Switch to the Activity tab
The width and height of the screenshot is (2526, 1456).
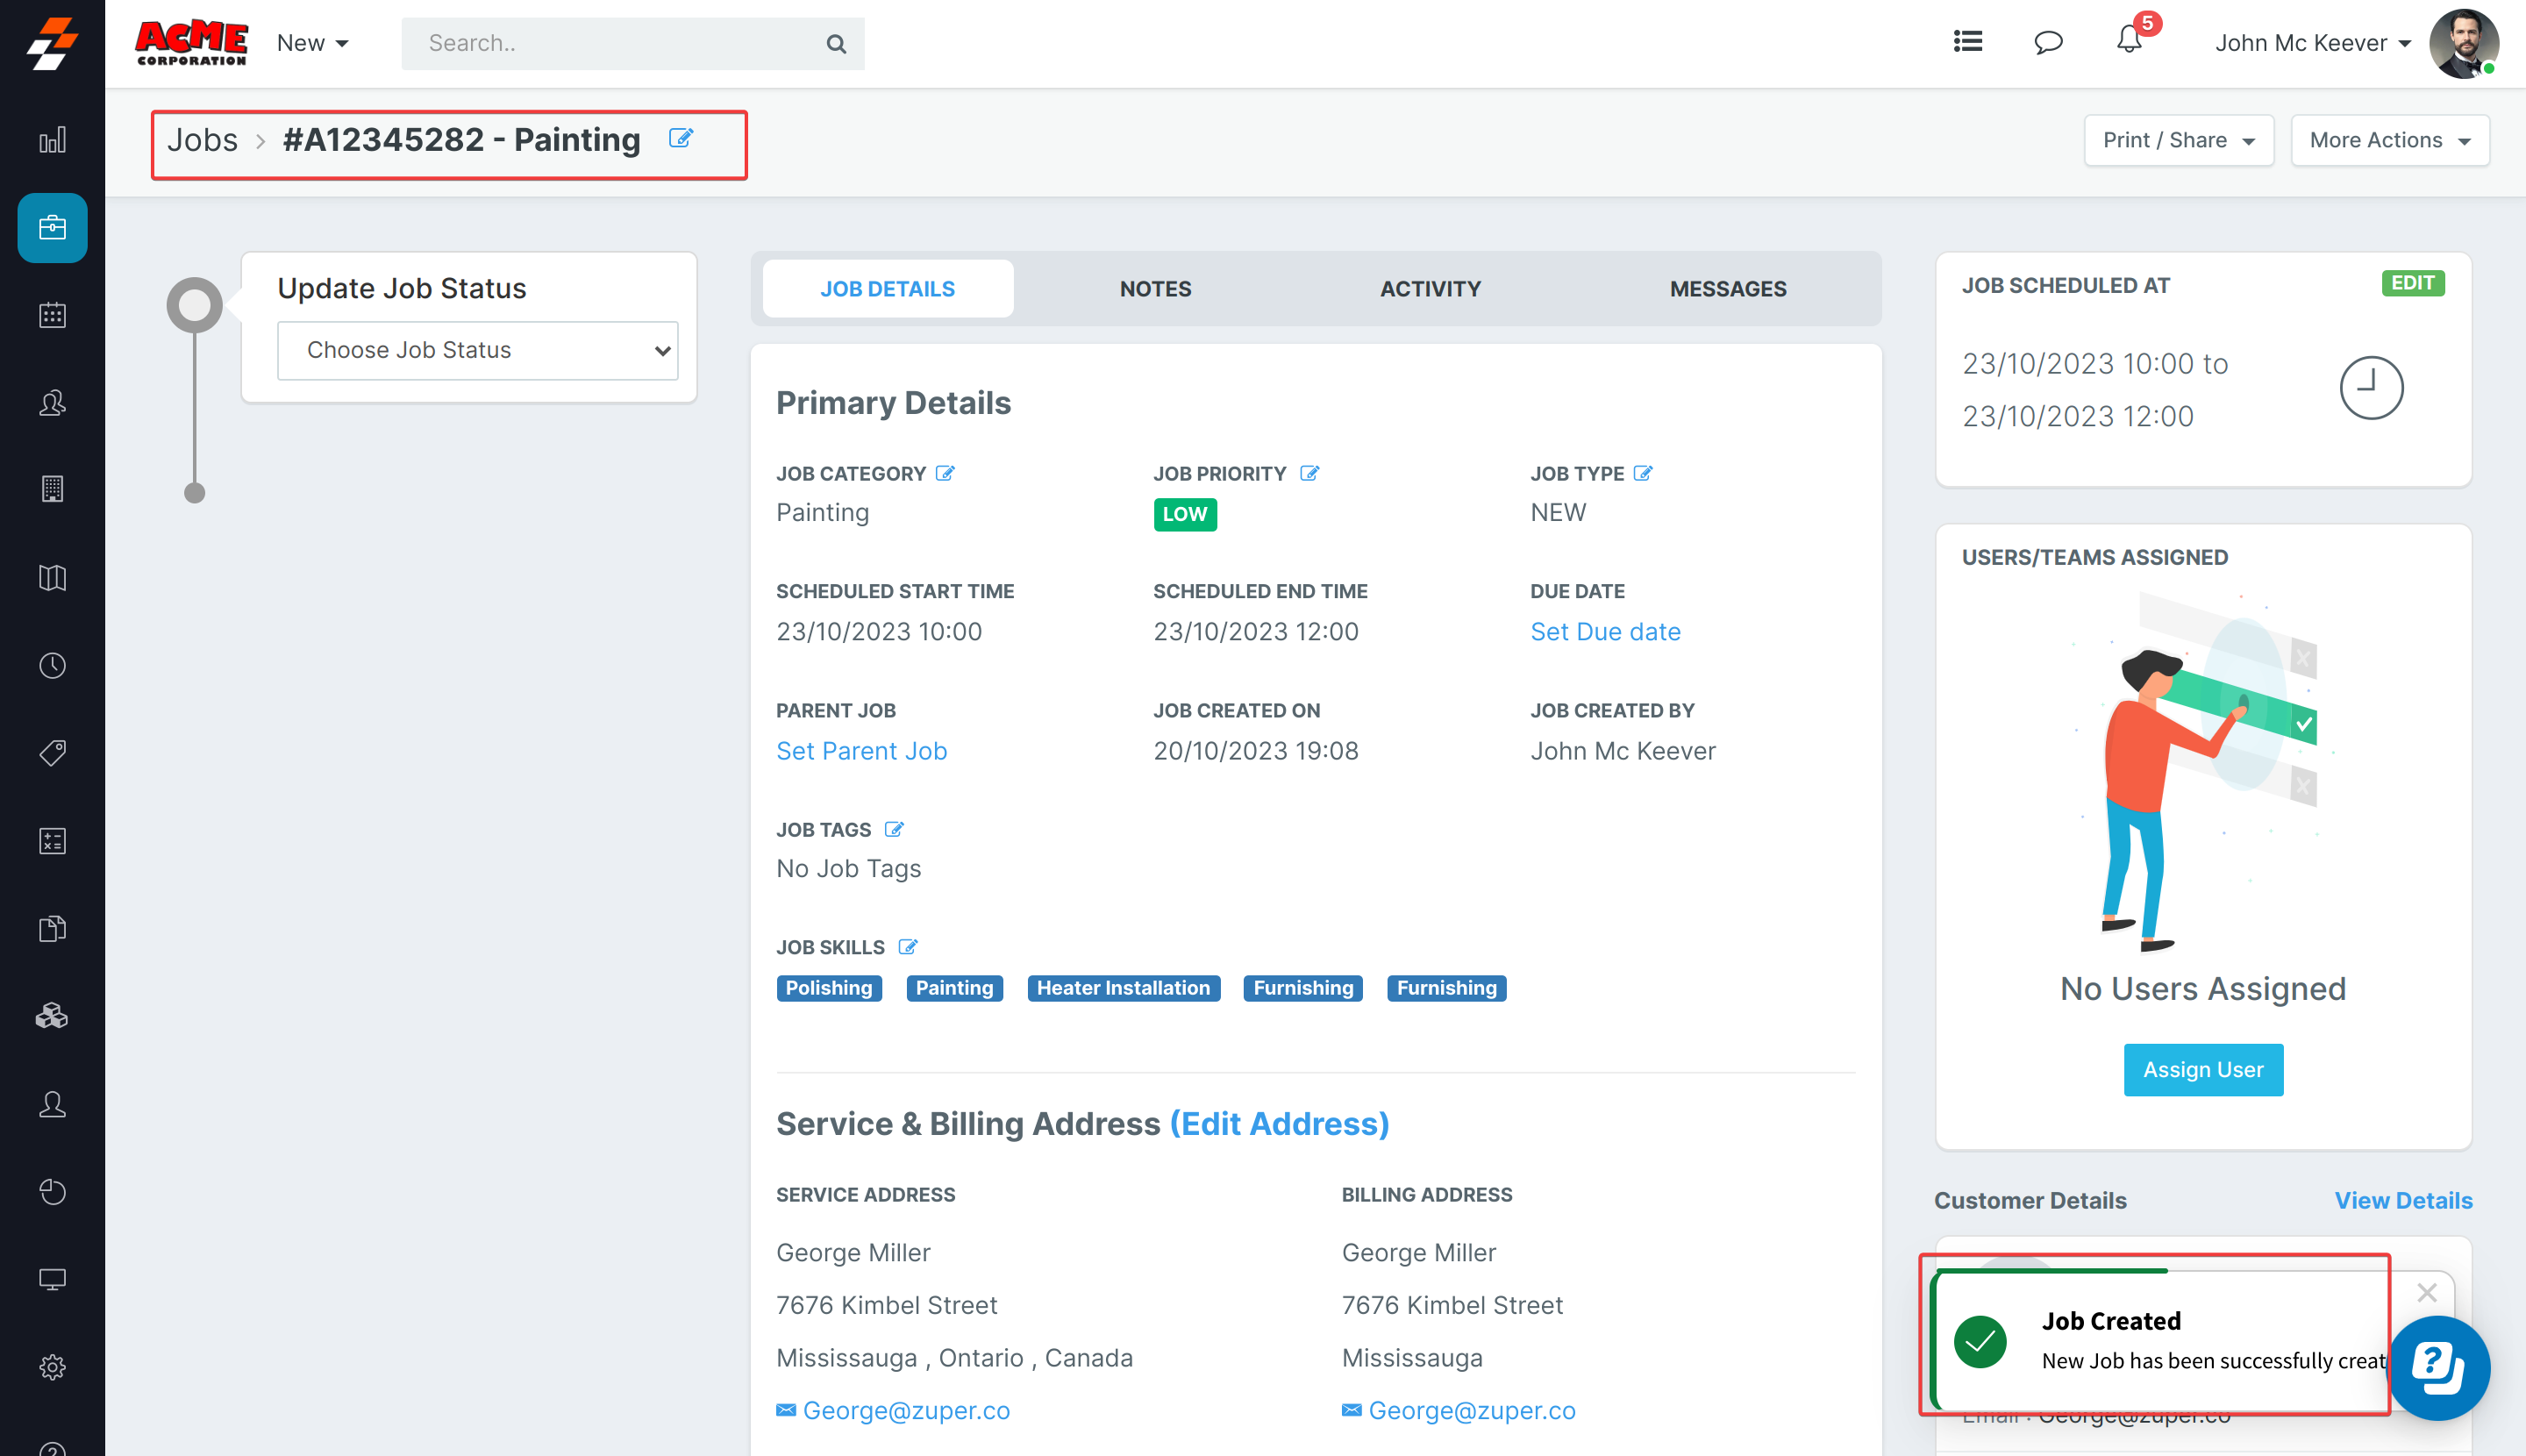point(1430,289)
